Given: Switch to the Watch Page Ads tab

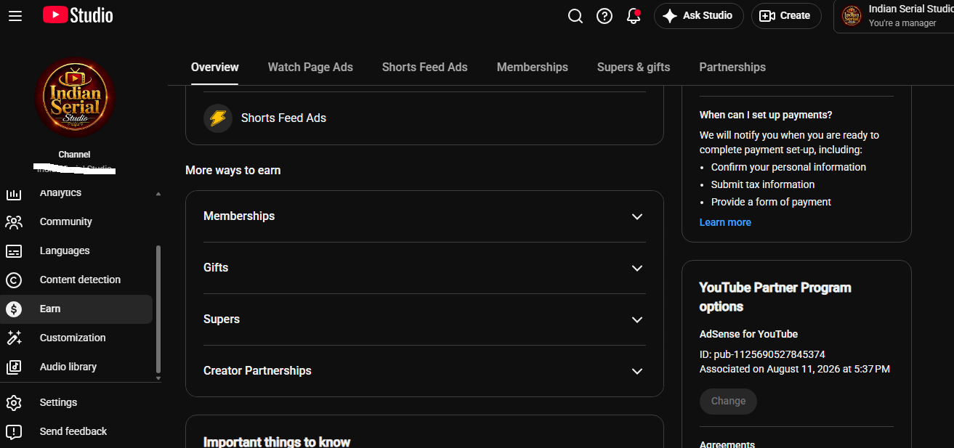Looking at the screenshot, I should coord(310,67).
